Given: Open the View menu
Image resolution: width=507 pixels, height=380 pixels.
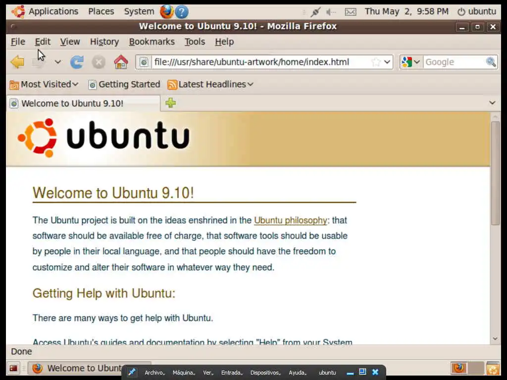Looking at the screenshot, I should pos(70,42).
